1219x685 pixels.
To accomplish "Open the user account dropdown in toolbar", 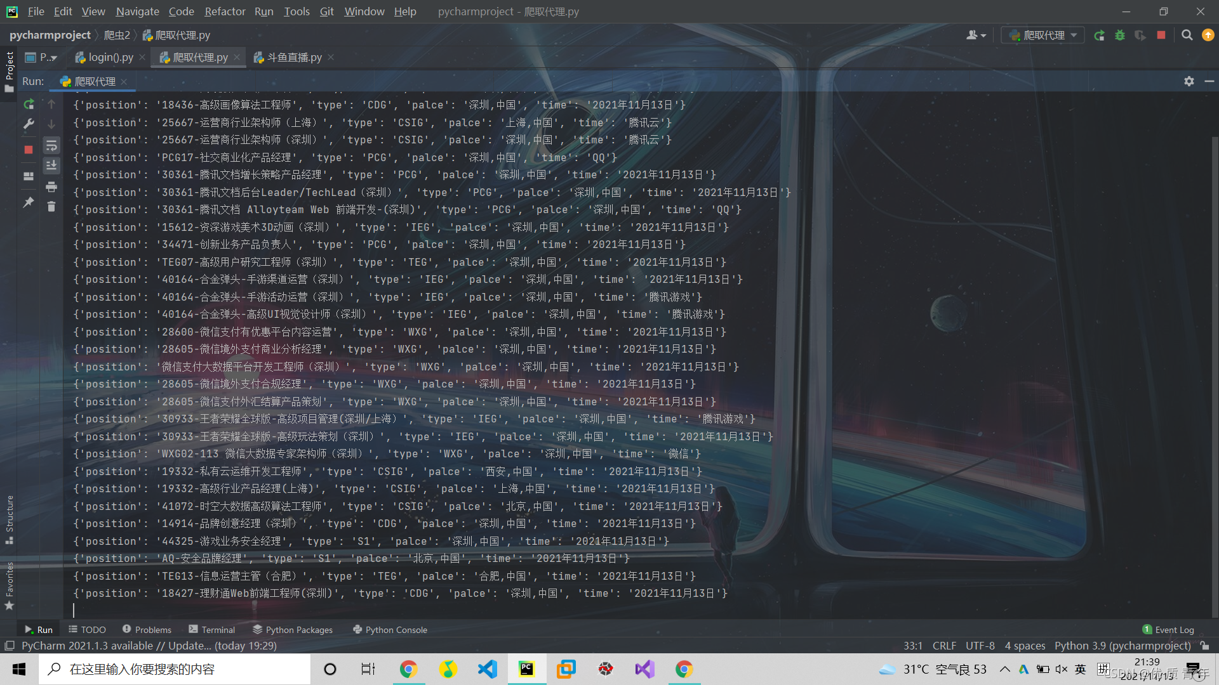I will coord(976,36).
